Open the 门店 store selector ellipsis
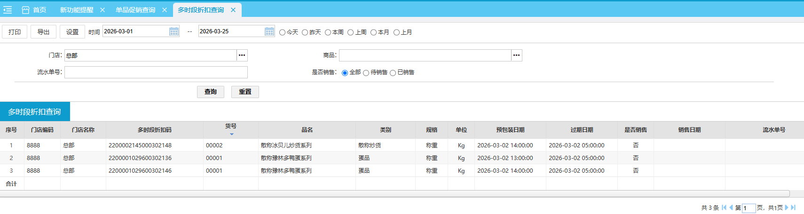Viewport: 804px width, 214px height. pos(242,55)
